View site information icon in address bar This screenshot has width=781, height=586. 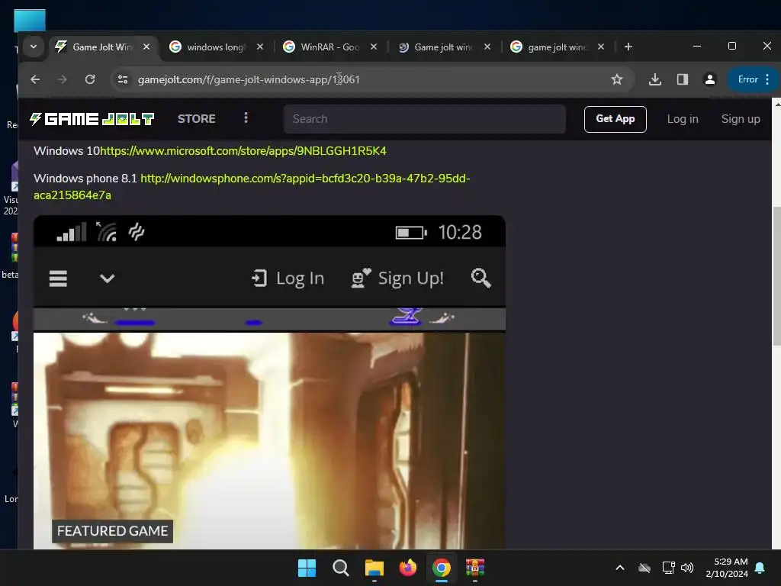click(123, 79)
